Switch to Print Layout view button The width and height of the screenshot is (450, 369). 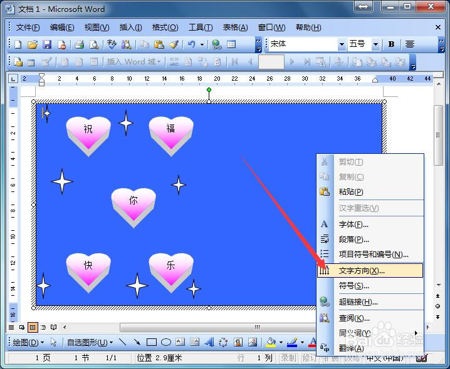(33, 327)
